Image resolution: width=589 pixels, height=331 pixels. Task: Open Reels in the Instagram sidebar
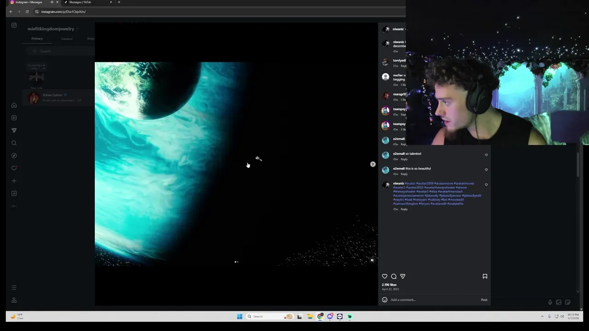14,118
